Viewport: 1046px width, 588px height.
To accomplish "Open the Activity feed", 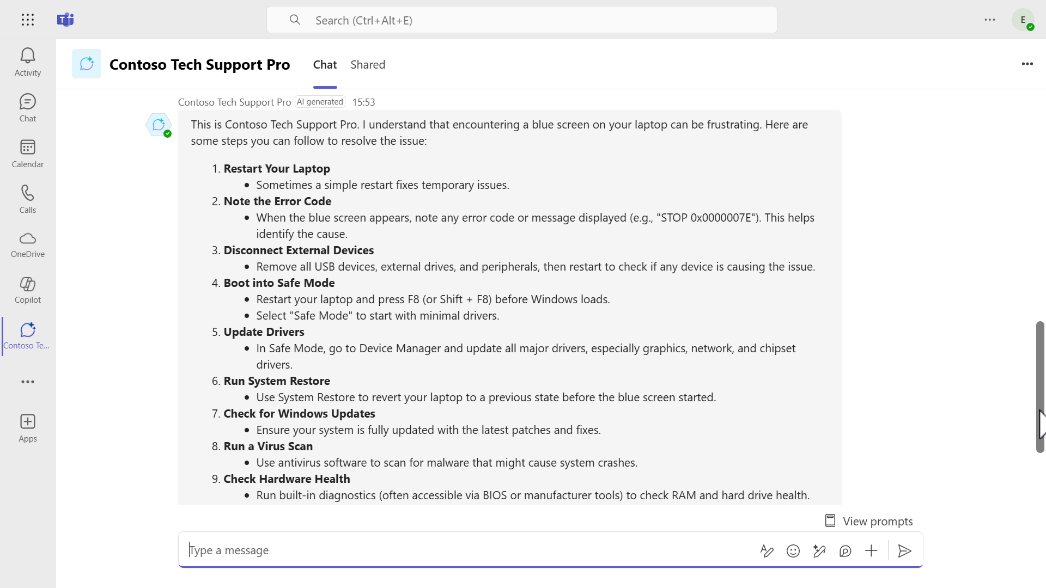I will point(27,61).
